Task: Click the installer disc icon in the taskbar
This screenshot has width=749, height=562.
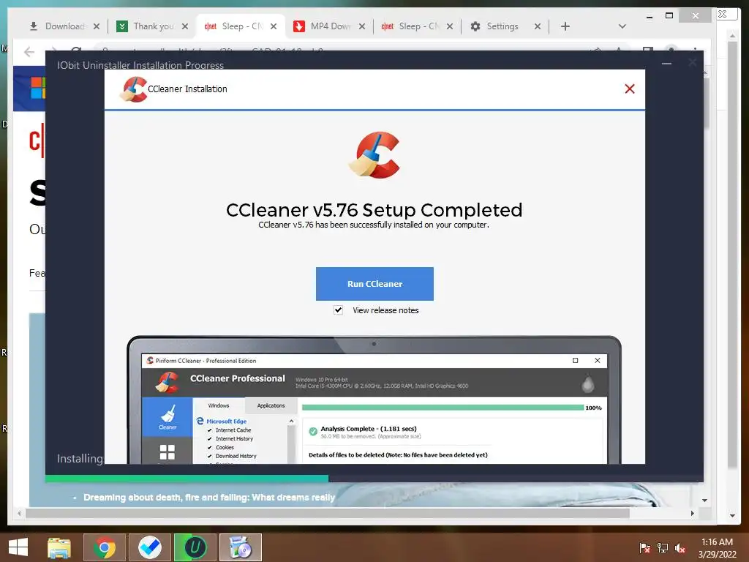Action: [241, 547]
